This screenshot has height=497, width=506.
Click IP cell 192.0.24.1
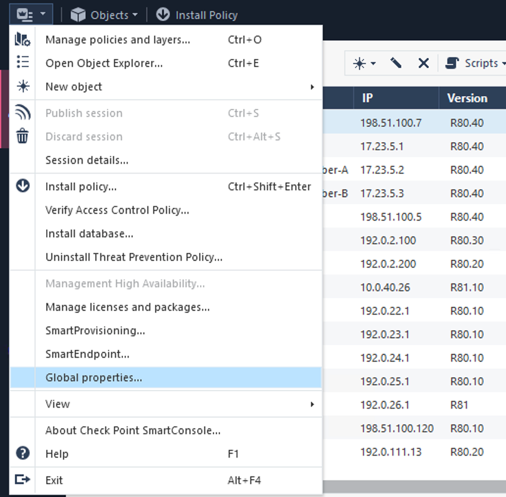tap(385, 358)
